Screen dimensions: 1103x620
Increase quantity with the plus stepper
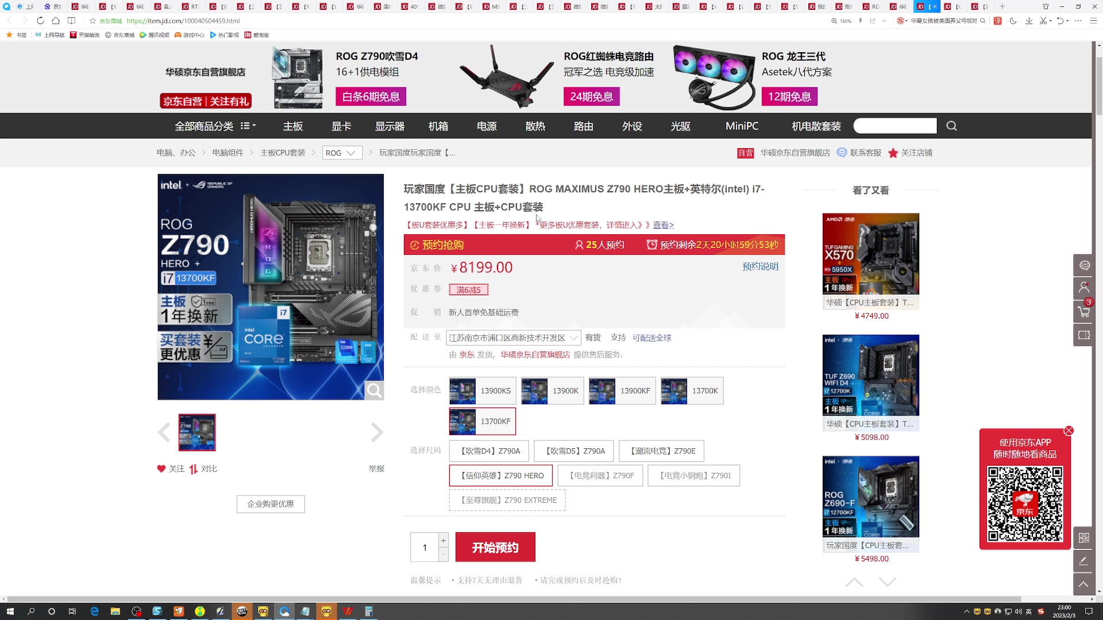[443, 541]
